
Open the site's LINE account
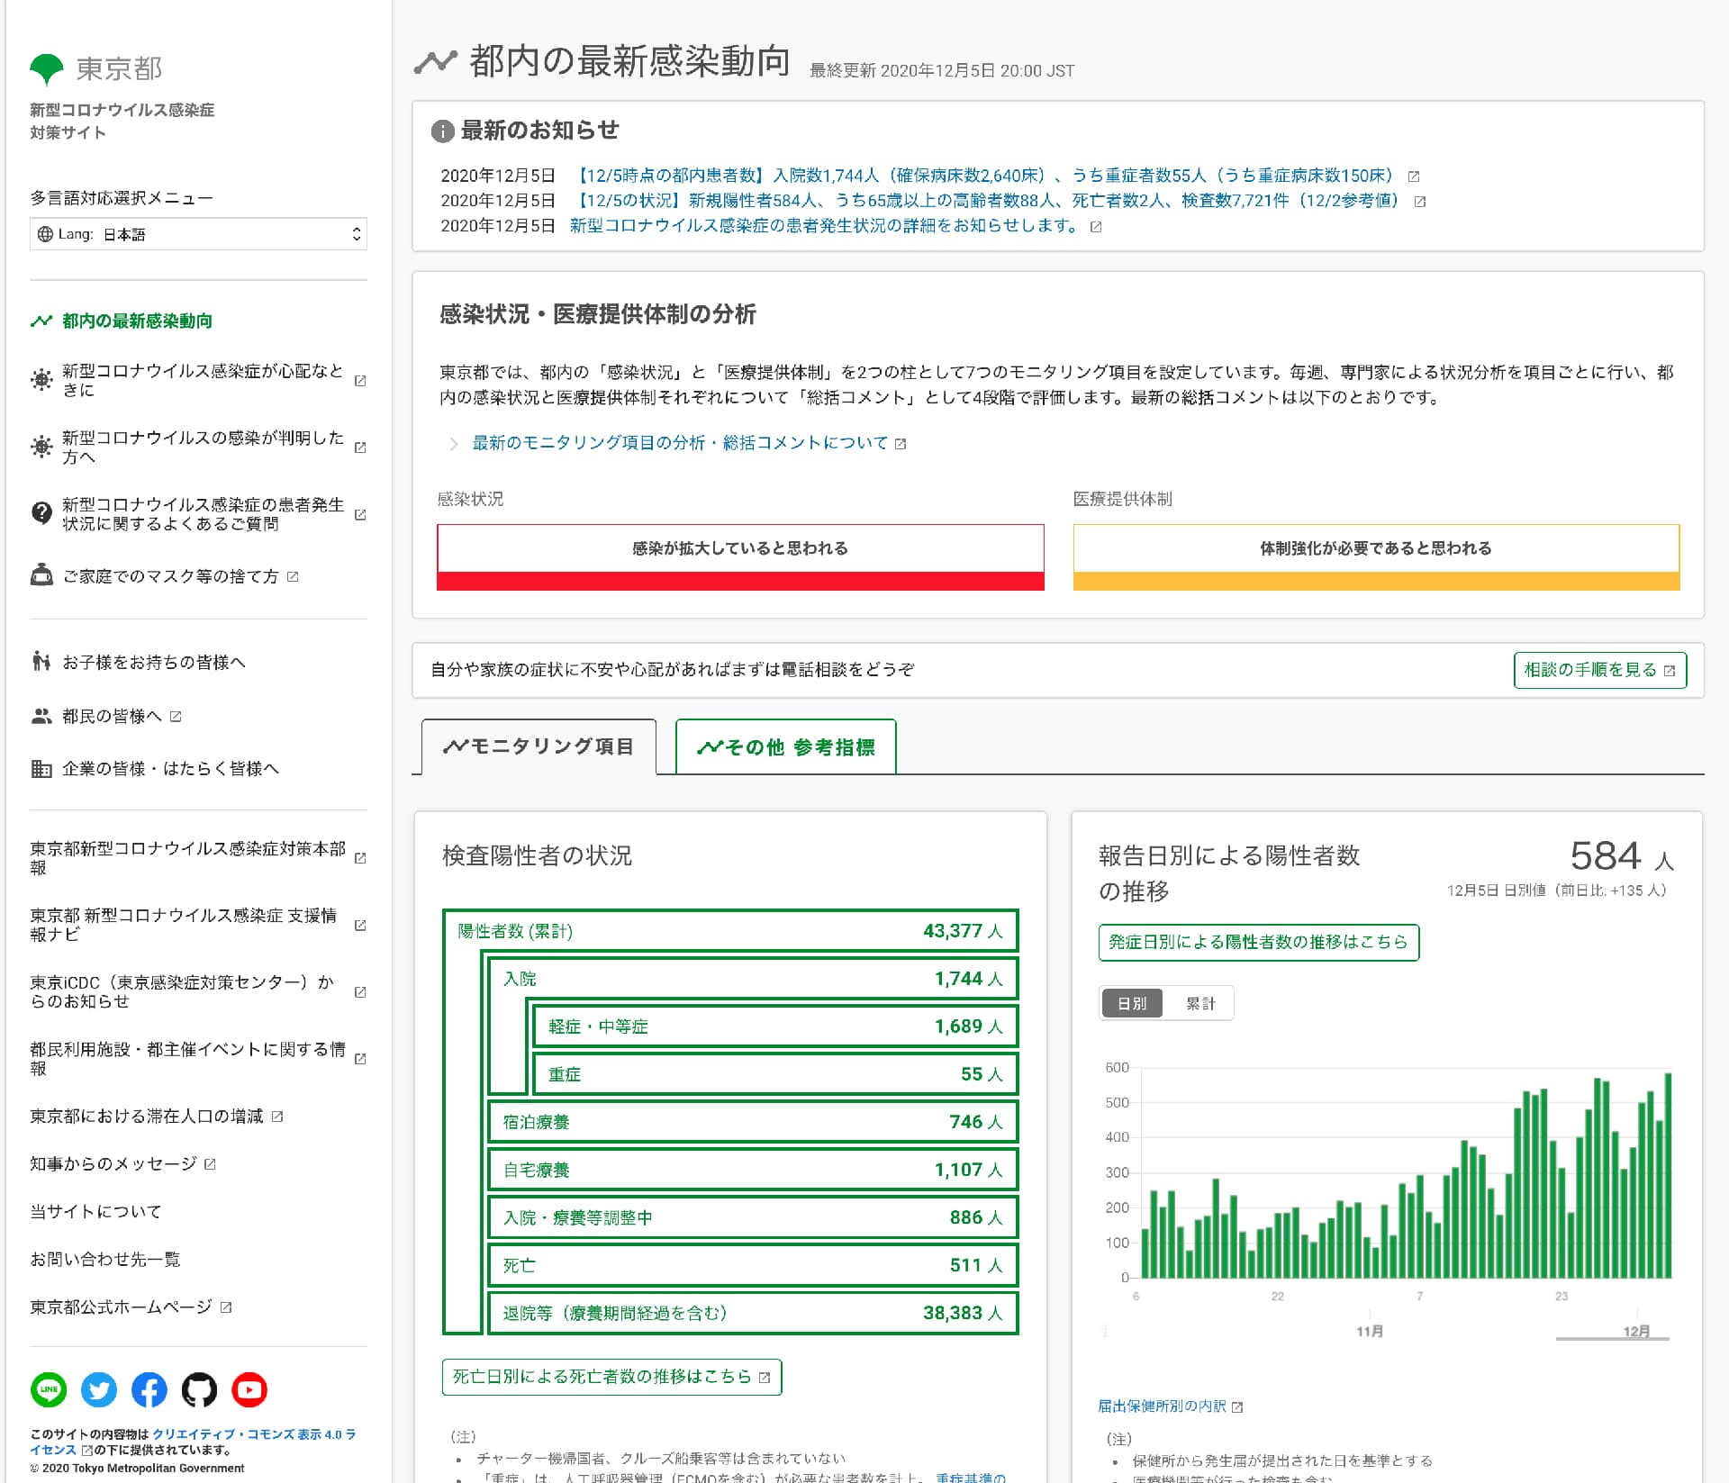coord(50,1390)
